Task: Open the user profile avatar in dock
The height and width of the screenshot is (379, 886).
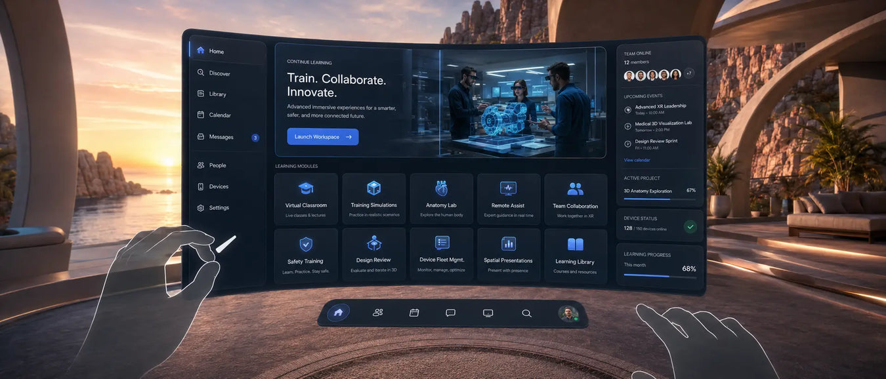Action: (x=568, y=313)
